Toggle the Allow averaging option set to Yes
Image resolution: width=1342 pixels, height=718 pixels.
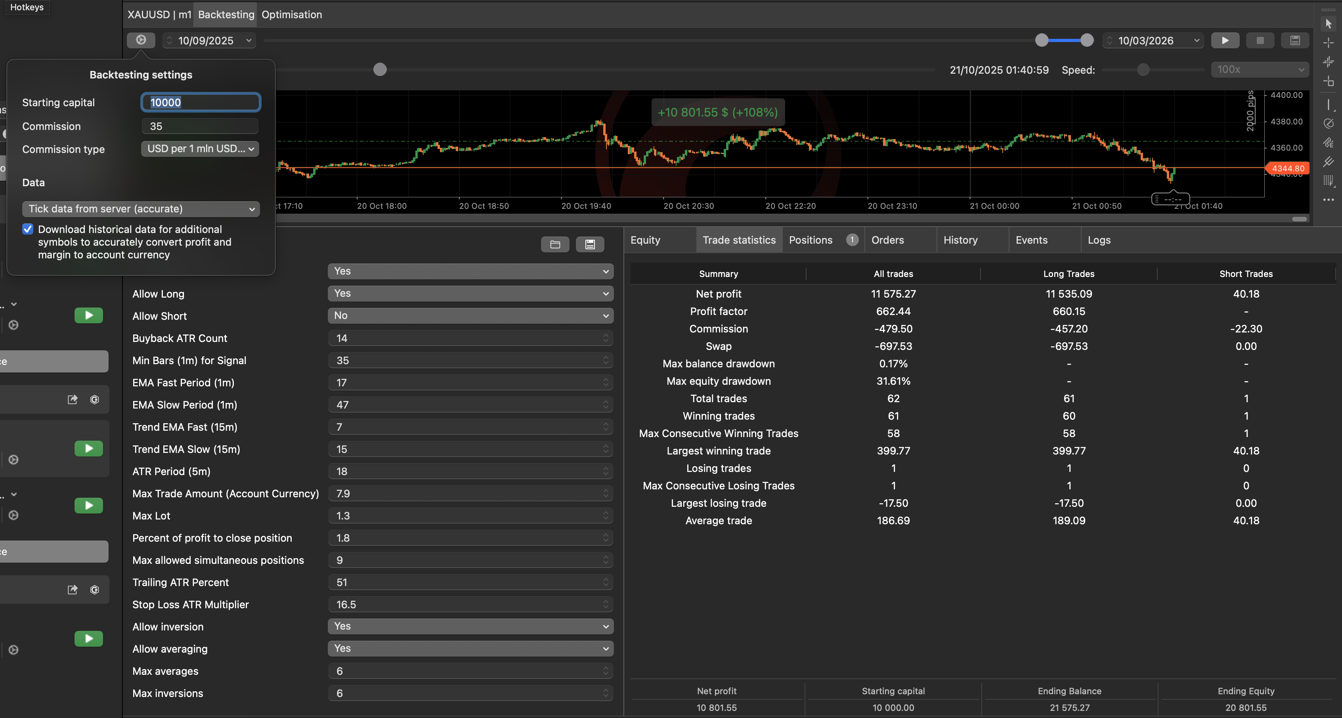(x=470, y=648)
